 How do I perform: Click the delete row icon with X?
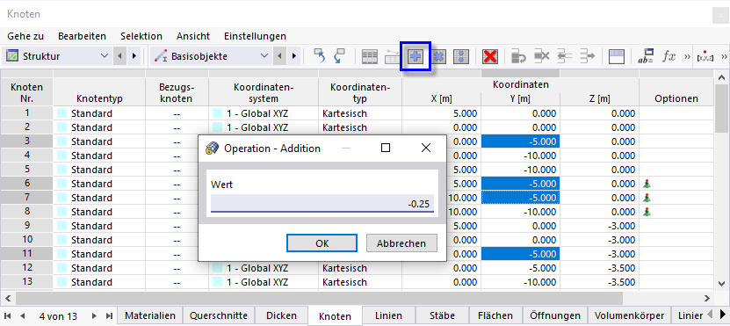[x=542, y=57]
